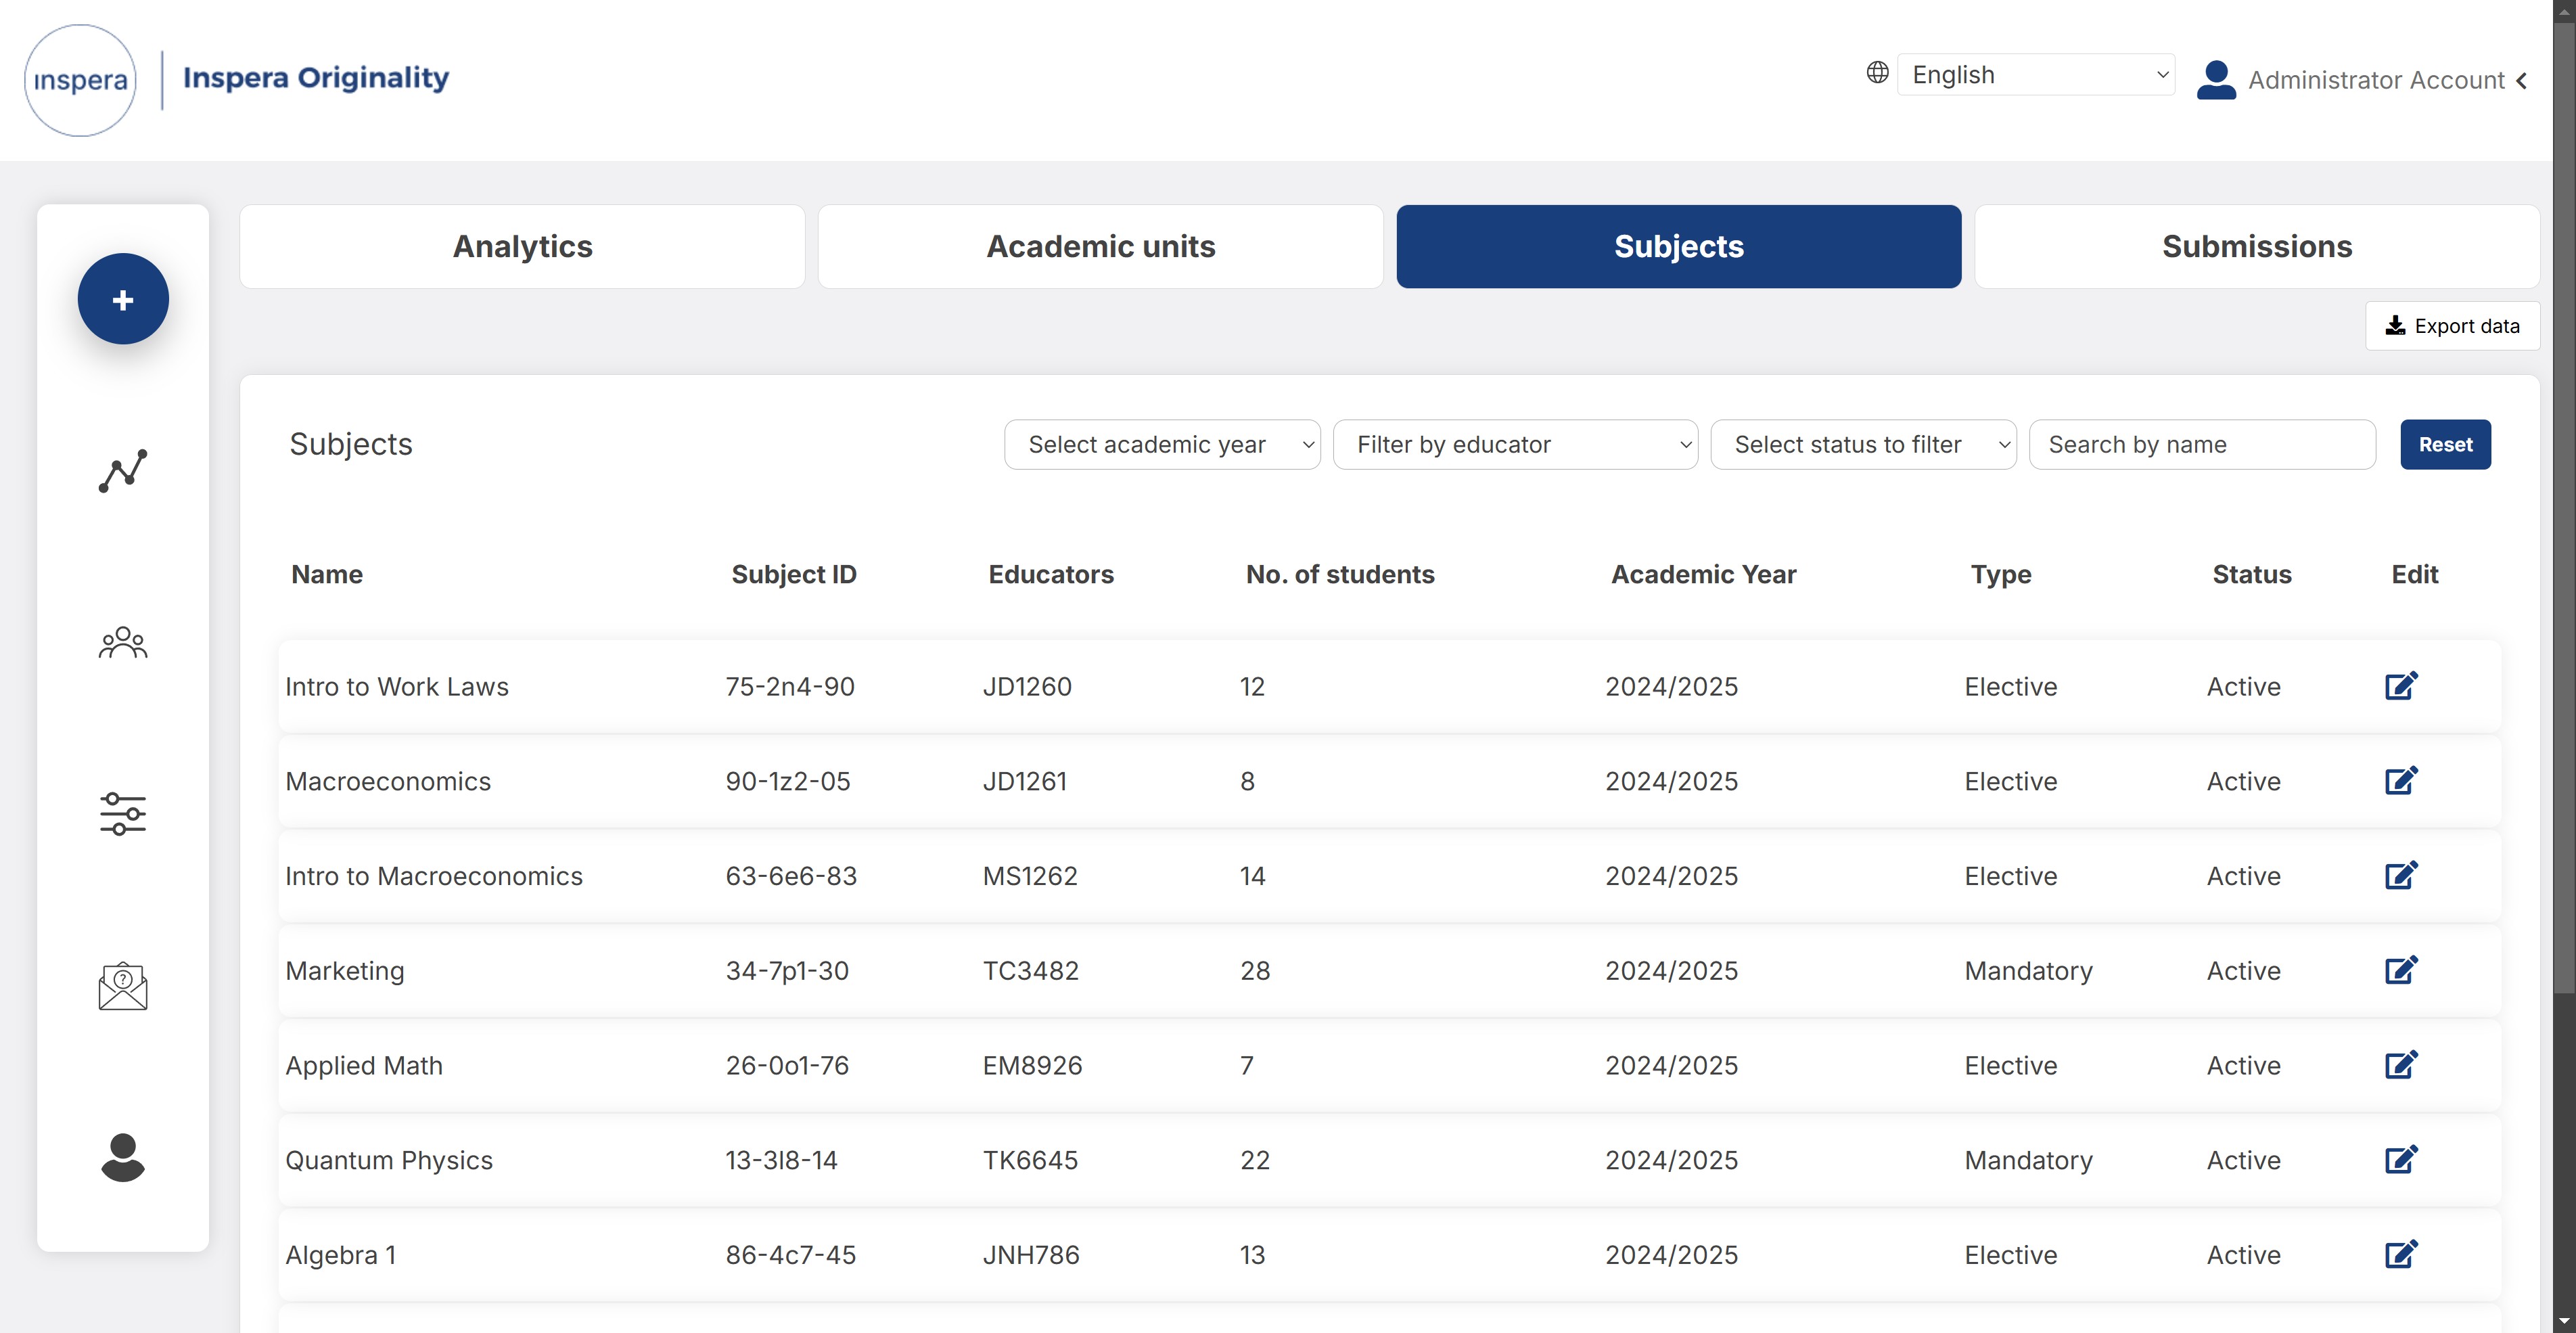
Task: Click the Export data button
Action: click(x=2452, y=326)
